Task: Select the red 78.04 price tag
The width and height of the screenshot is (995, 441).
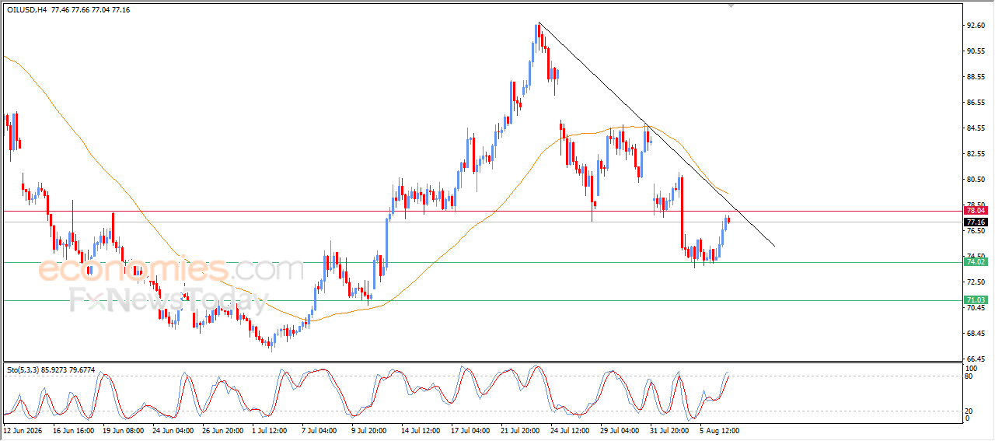Action: pyautogui.click(x=976, y=211)
